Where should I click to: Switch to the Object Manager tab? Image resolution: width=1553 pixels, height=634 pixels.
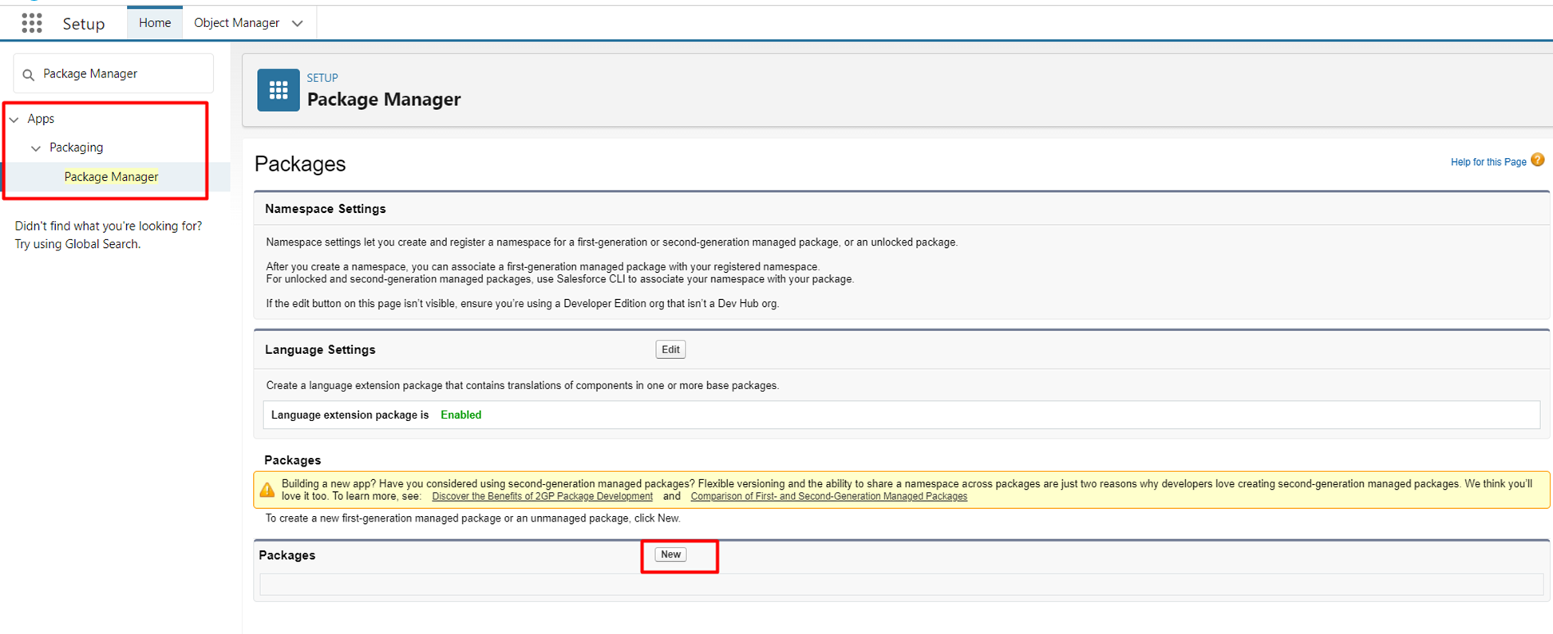pos(236,23)
